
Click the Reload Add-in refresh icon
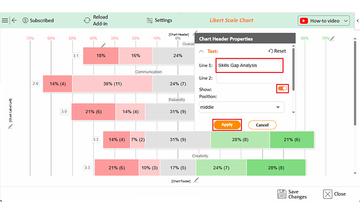point(87,20)
